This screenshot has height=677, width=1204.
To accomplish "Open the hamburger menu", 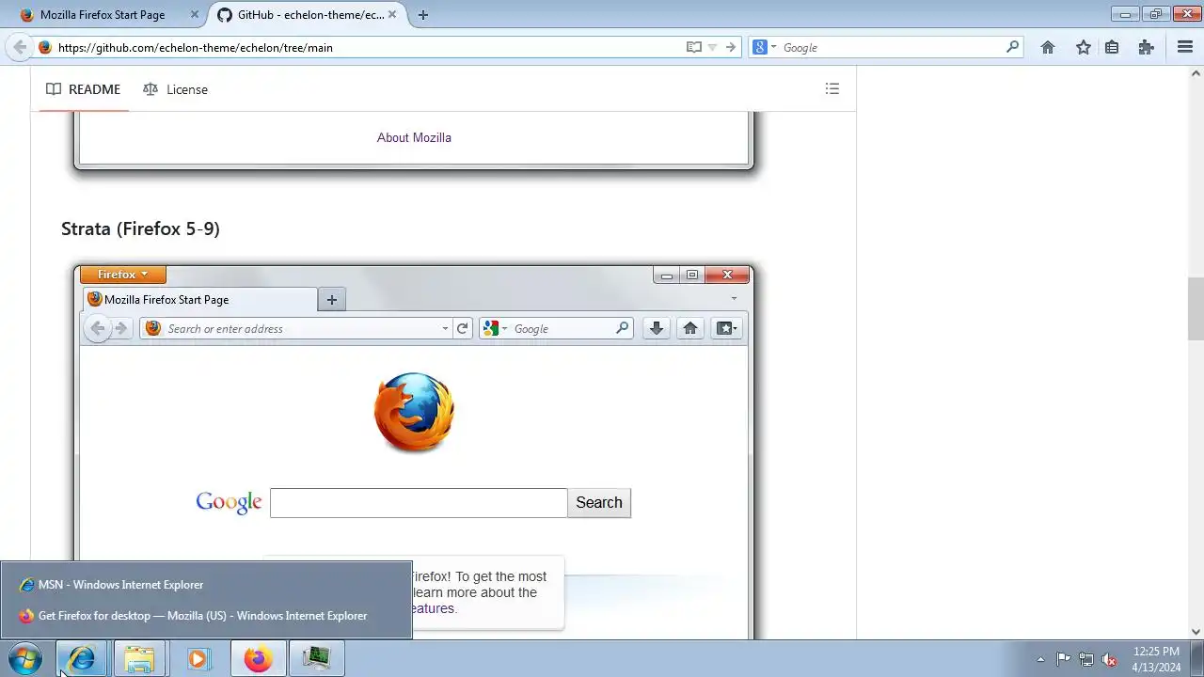I will tap(1185, 47).
